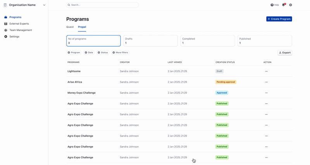Open Programs in the sidebar
Viewport: 310px width, 165px height.
(x=15, y=17)
